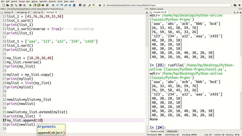This screenshot has height=136, width=242.
Task: Open the Edit menu
Action: [8, 2]
